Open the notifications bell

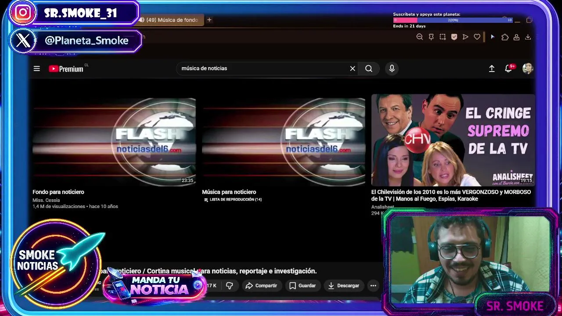click(x=508, y=68)
